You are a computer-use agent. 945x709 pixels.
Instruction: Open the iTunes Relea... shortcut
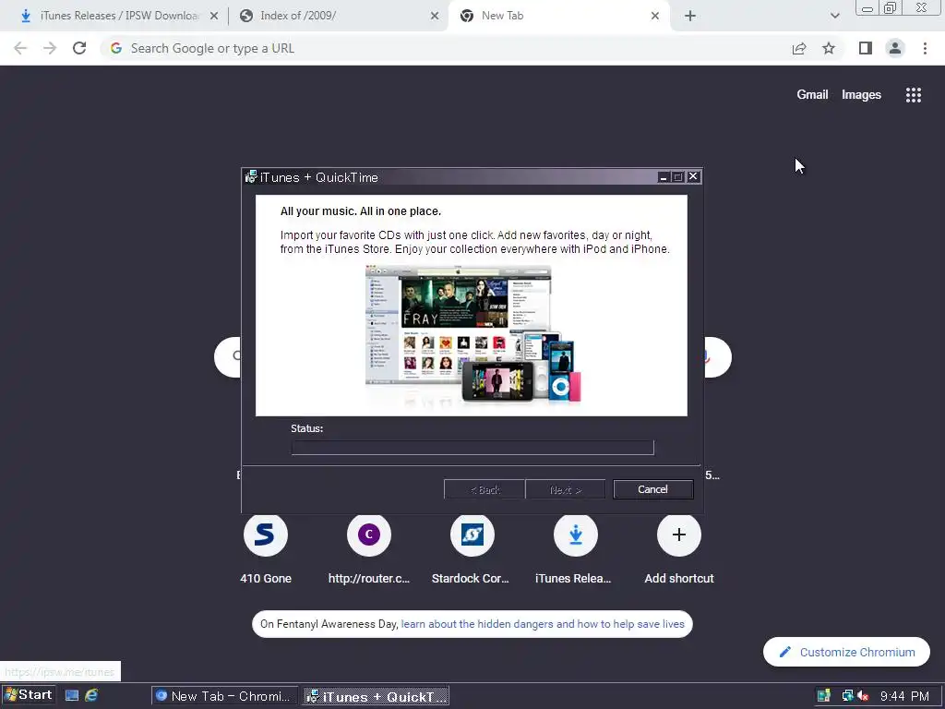(x=576, y=548)
